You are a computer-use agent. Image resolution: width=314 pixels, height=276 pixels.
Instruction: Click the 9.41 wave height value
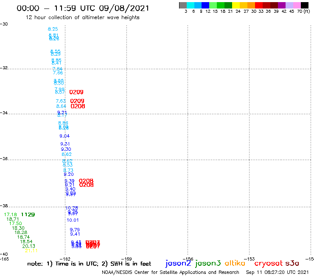click(x=75, y=234)
